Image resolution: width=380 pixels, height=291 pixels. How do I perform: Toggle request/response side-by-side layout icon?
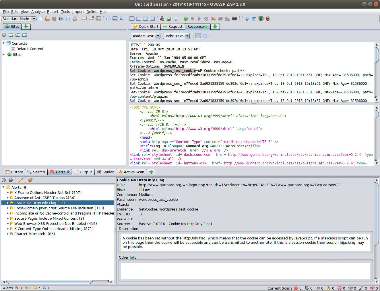click(x=146, y=19)
